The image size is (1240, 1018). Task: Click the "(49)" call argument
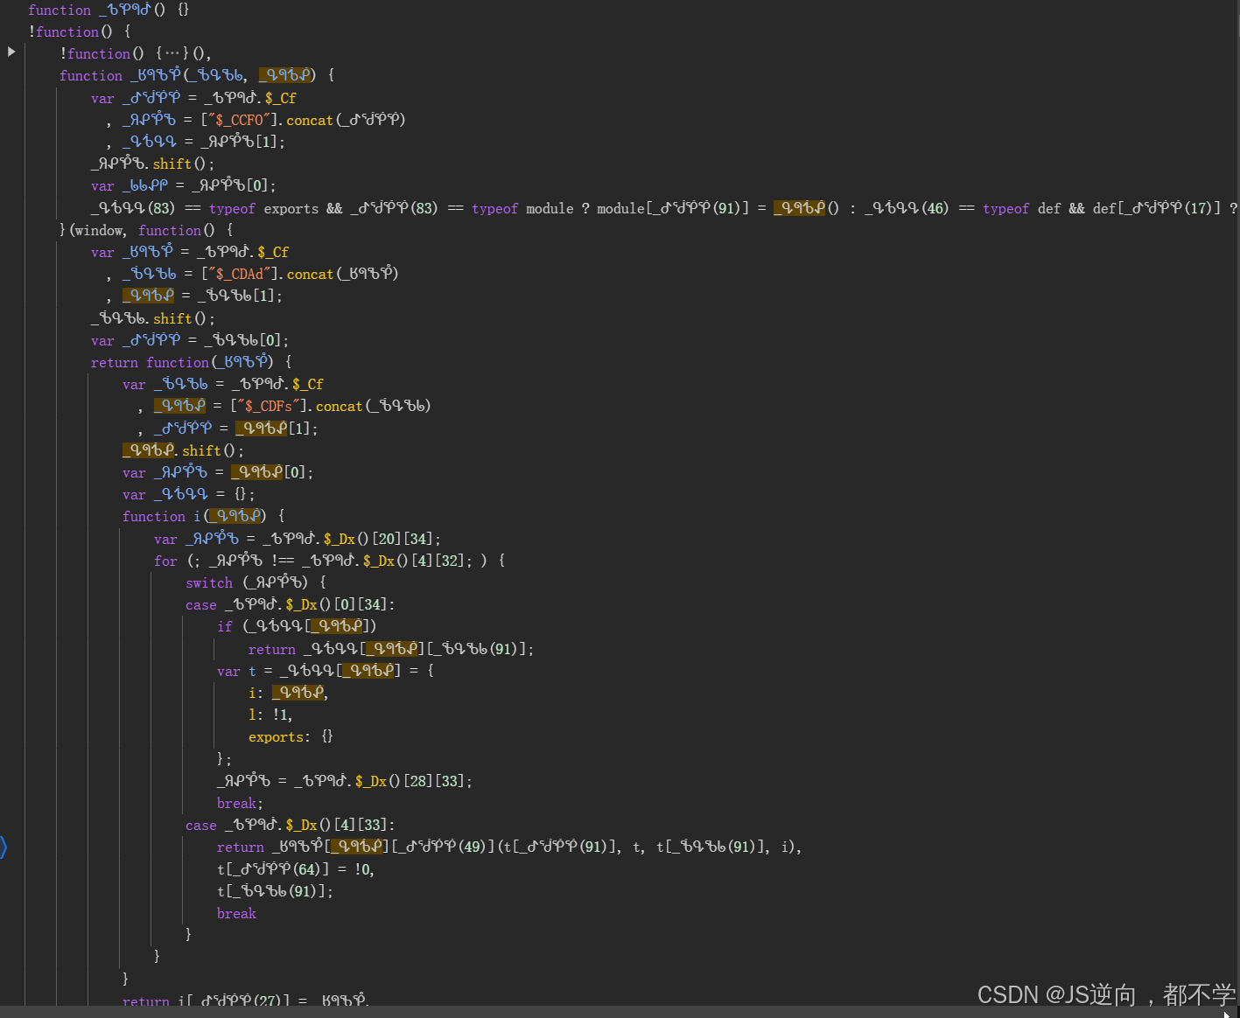471,847
